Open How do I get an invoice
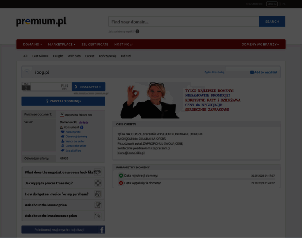 tap(63, 194)
